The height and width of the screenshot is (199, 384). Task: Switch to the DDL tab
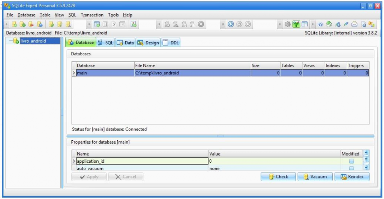coord(171,43)
